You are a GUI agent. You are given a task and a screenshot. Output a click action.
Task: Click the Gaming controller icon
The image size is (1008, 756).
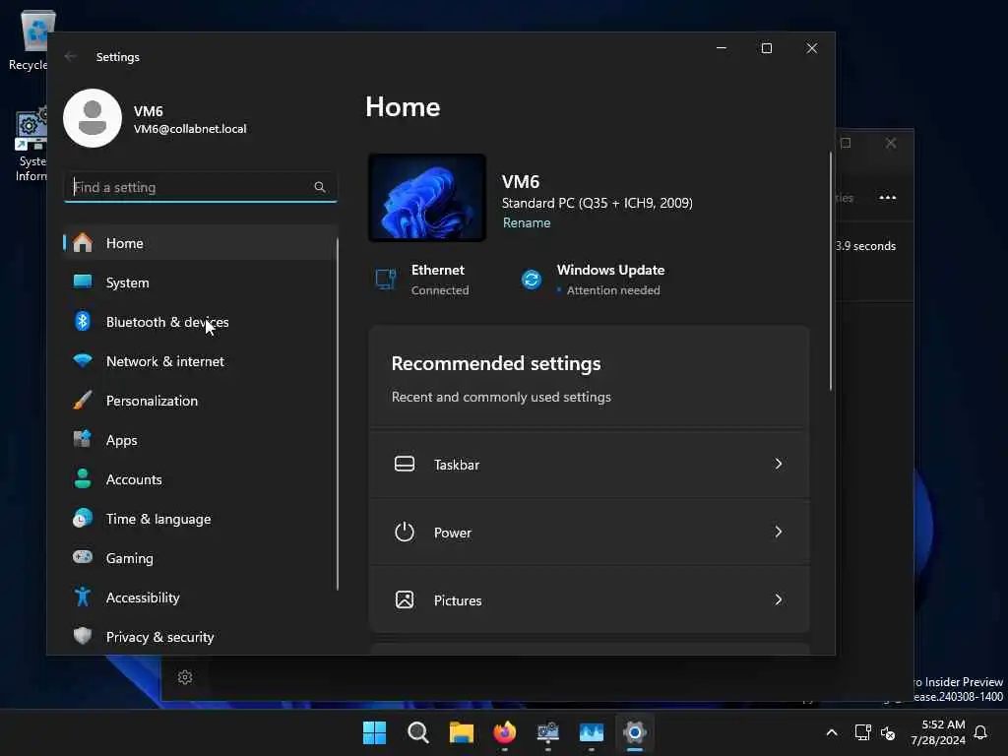pos(83,557)
